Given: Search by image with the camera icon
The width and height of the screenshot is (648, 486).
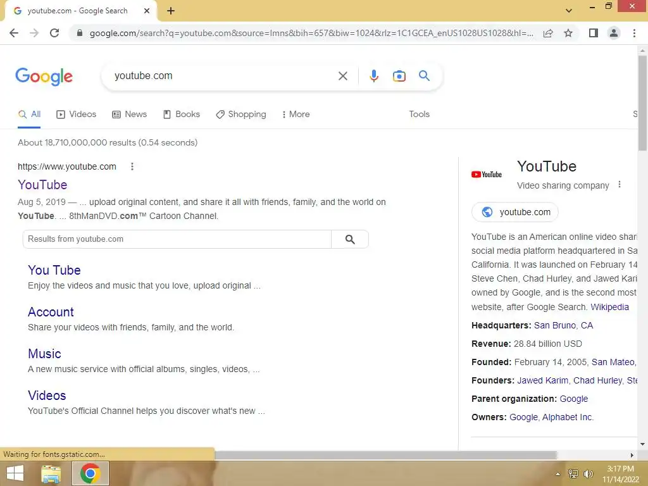Looking at the screenshot, I should [x=399, y=76].
